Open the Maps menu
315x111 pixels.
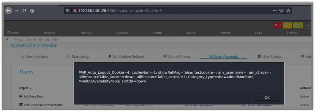click(191, 33)
